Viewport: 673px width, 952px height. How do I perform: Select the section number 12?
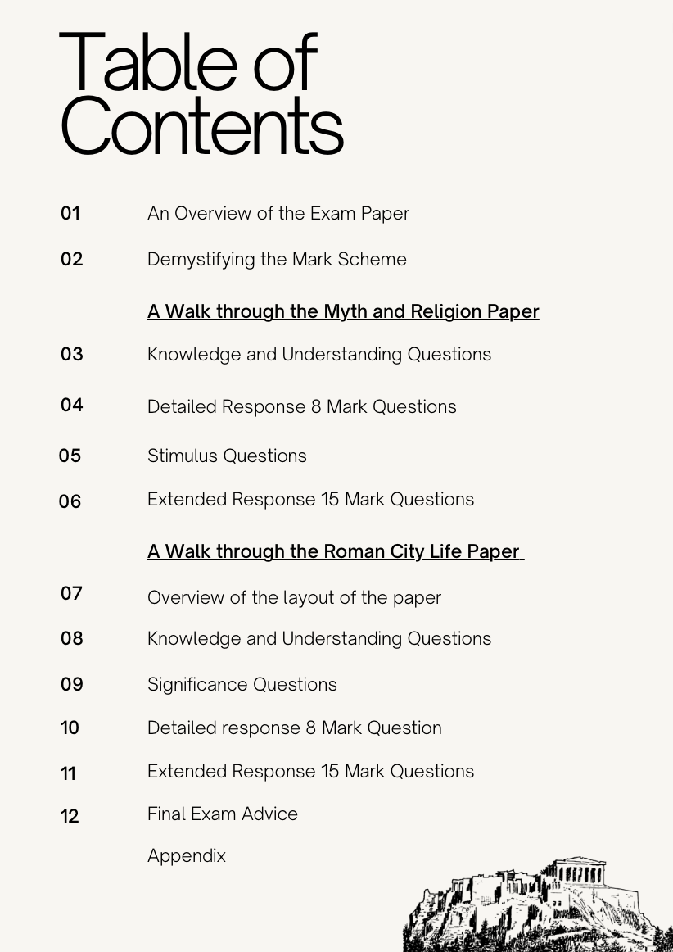pyautogui.click(x=70, y=816)
